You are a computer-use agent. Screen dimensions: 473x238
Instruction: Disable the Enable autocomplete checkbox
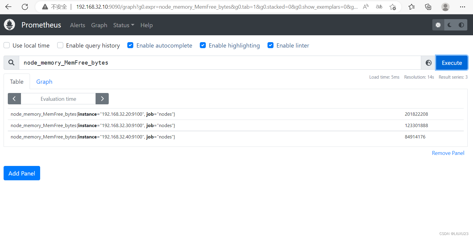click(x=130, y=45)
